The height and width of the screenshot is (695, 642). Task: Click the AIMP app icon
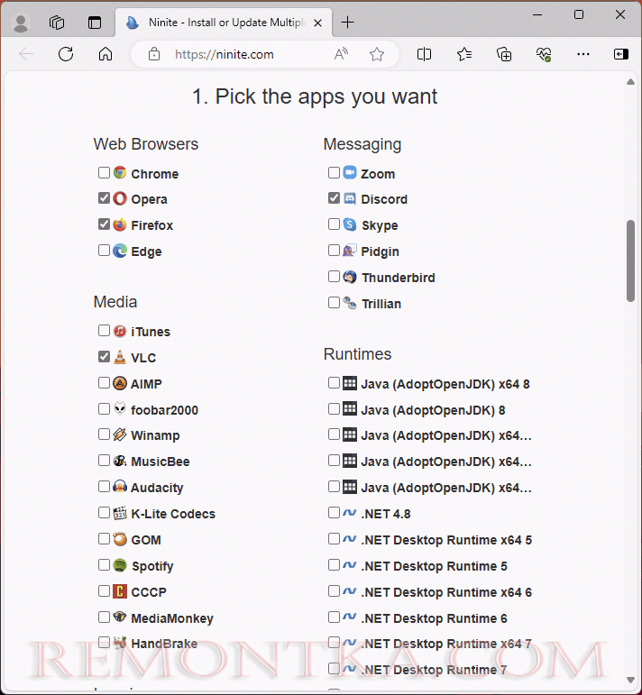[120, 383]
